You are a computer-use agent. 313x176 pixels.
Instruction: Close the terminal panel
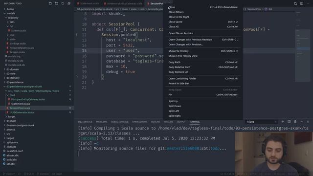point(308,122)
